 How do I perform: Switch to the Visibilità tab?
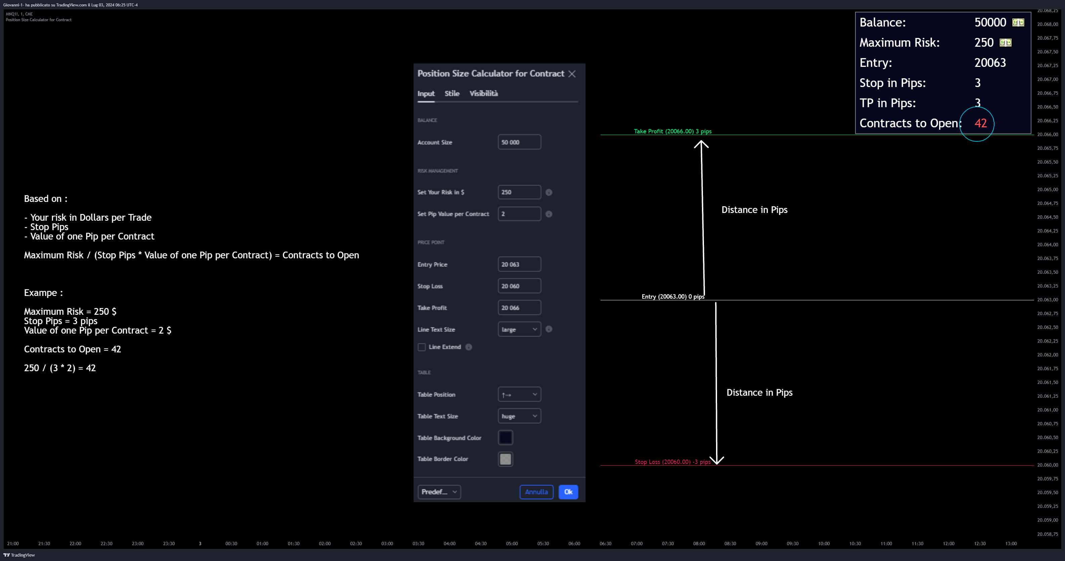coord(483,93)
